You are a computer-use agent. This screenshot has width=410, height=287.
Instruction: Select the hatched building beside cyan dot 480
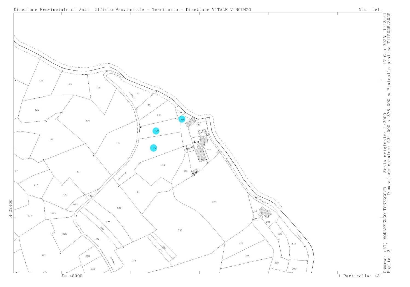click(191, 122)
